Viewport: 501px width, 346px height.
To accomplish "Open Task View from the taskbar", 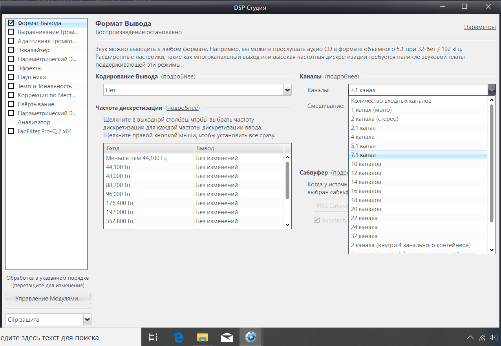I will tap(153, 337).
